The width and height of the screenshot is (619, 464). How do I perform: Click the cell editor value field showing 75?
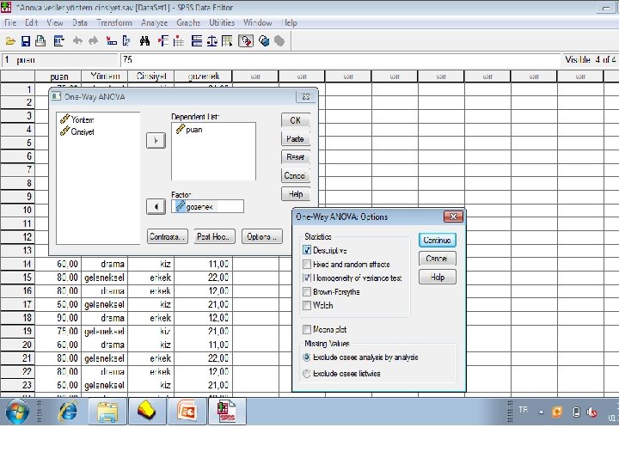click(340, 60)
